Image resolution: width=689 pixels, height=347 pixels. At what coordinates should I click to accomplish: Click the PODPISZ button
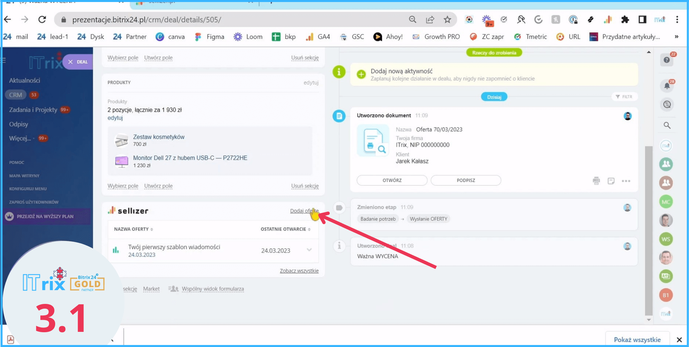pyautogui.click(x=466, y=180)
